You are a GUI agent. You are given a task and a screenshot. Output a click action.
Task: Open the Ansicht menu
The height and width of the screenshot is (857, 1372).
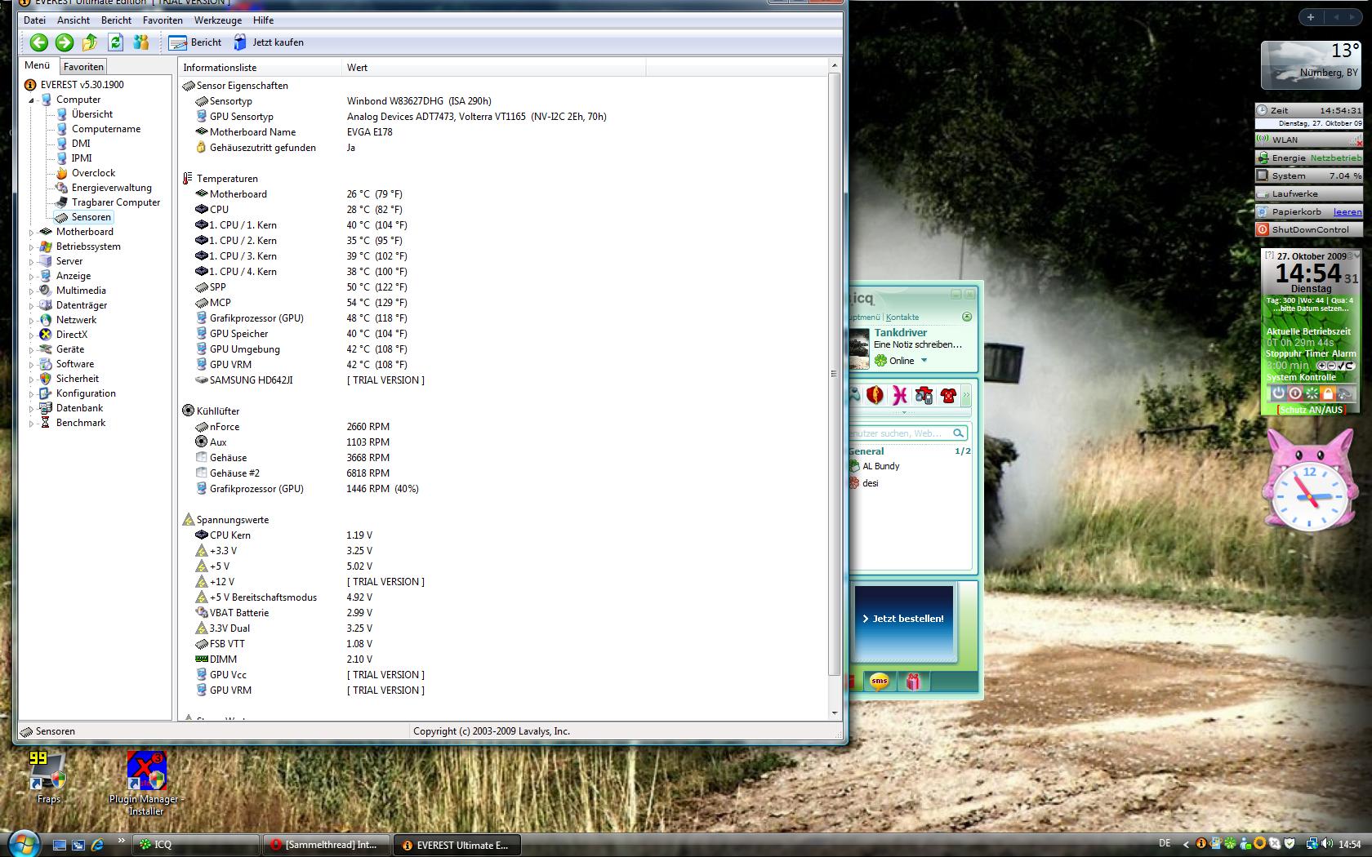(x=73, y=20)
